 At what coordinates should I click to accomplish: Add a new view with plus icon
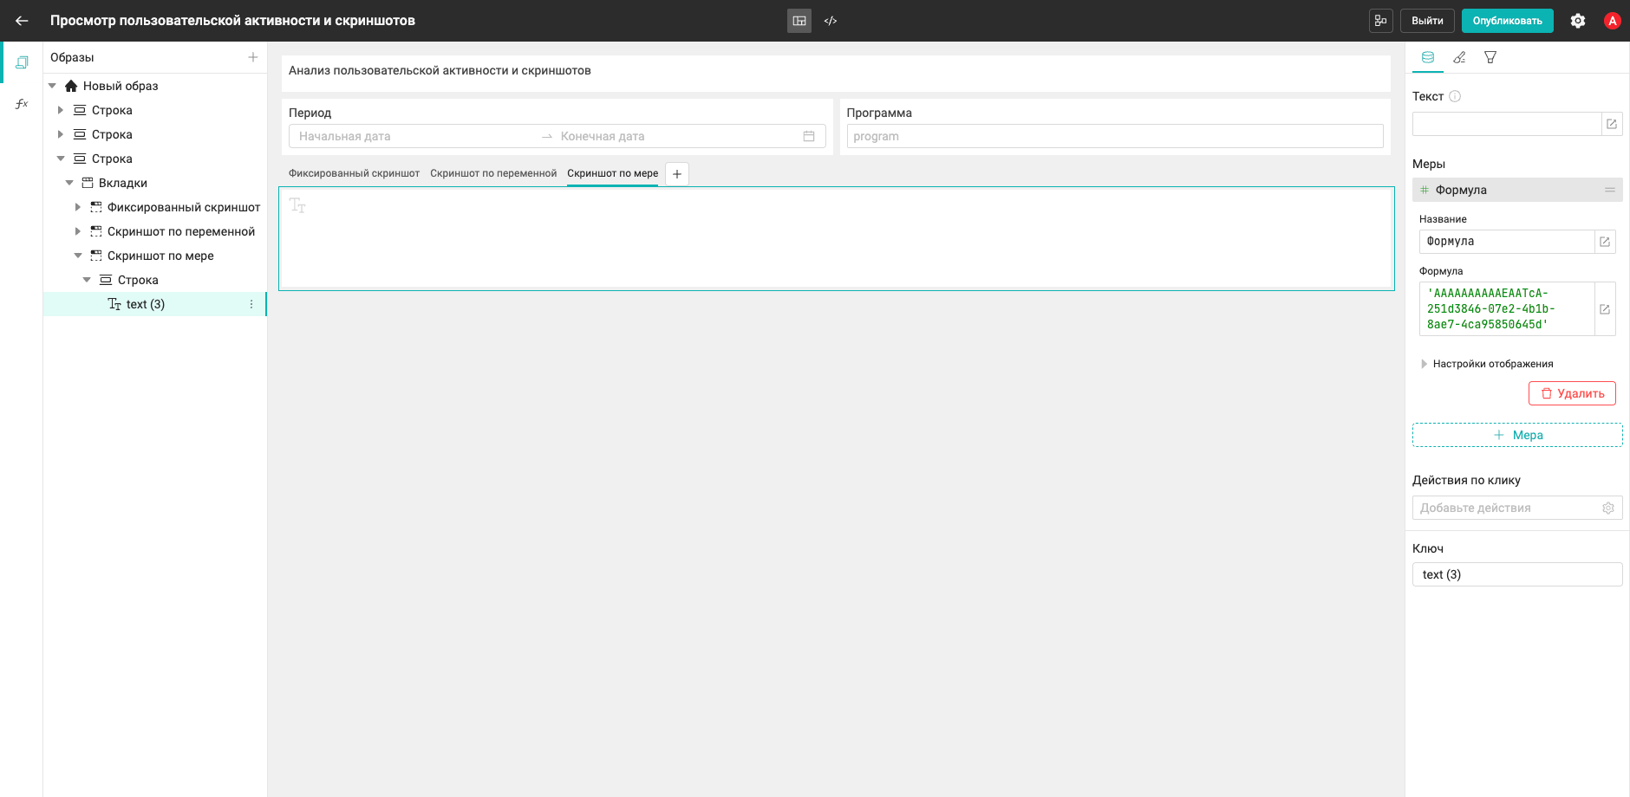[x=253, y=57]
